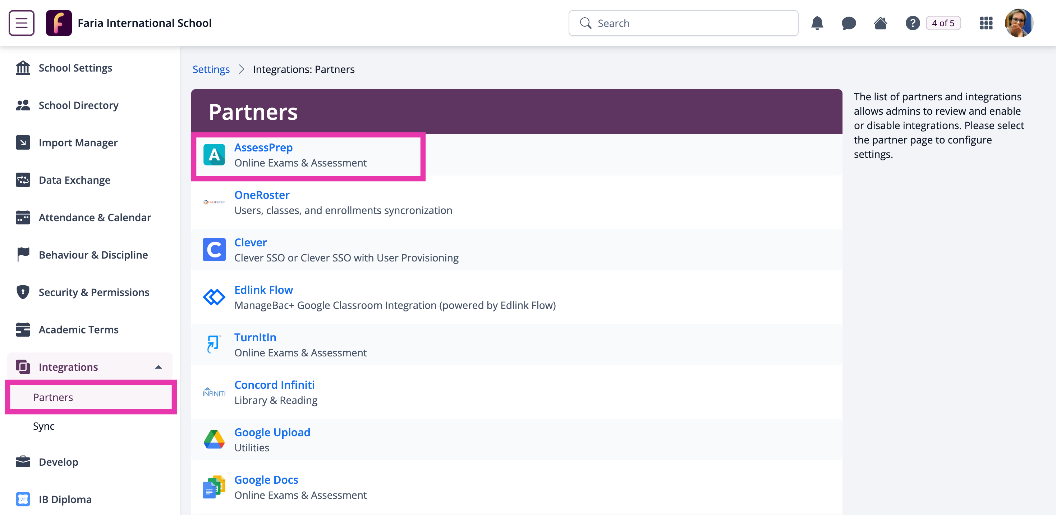1056x515 pixels.
Task: Click the Attendance calendar icon
Action: [23, 217]
